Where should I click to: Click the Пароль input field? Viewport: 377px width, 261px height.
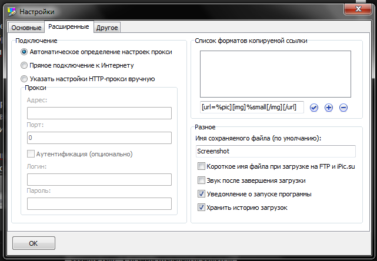[x=99, y=203]
